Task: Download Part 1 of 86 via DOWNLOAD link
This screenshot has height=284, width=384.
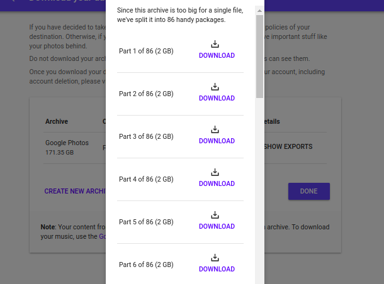Action: 217,55
